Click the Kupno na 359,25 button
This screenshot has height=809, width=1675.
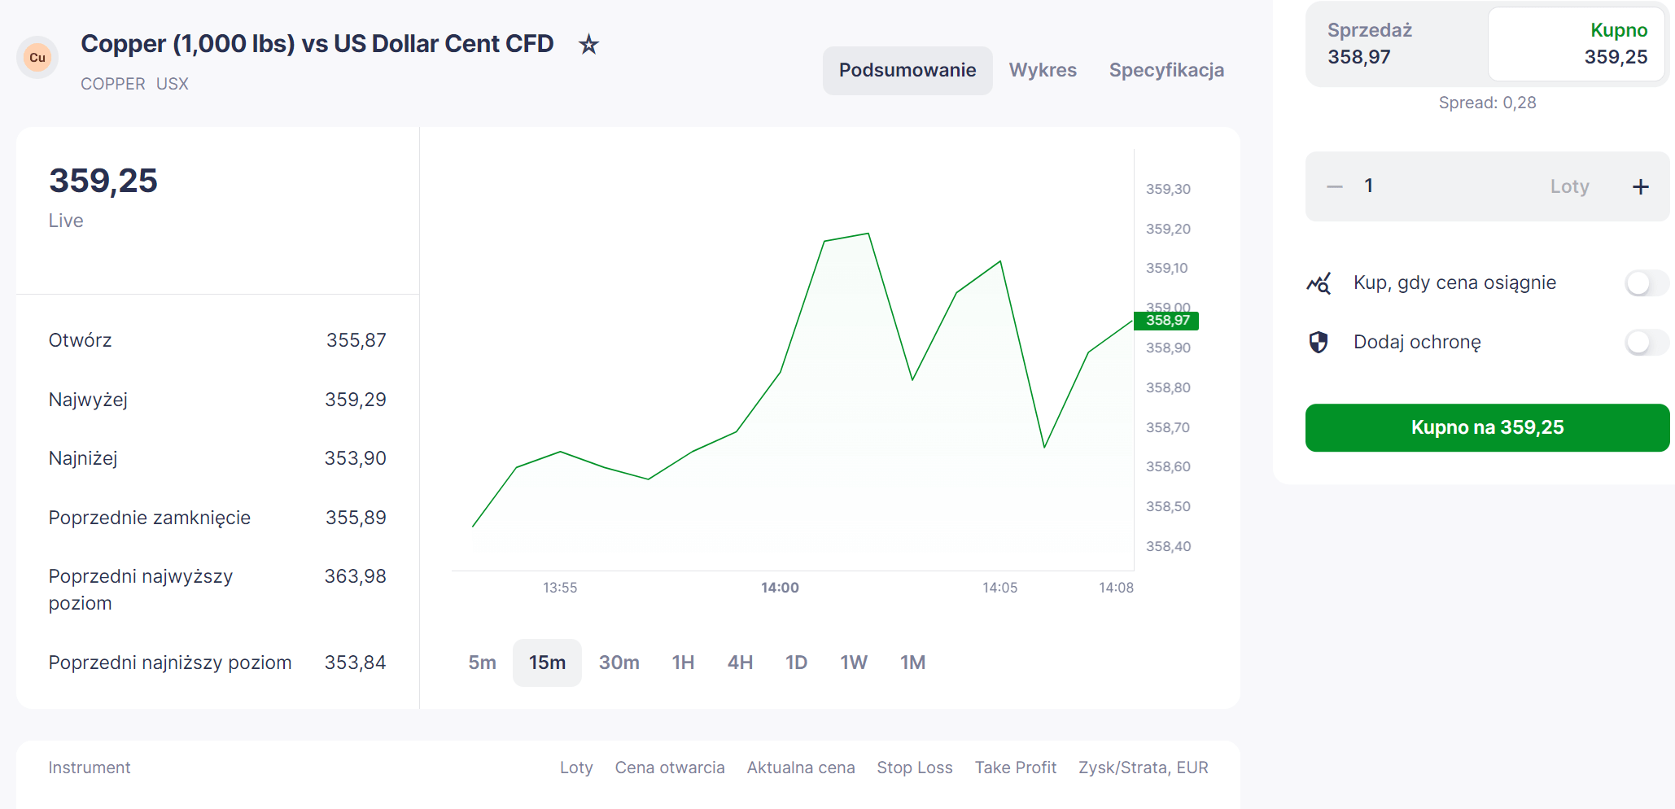[1487, 427]
